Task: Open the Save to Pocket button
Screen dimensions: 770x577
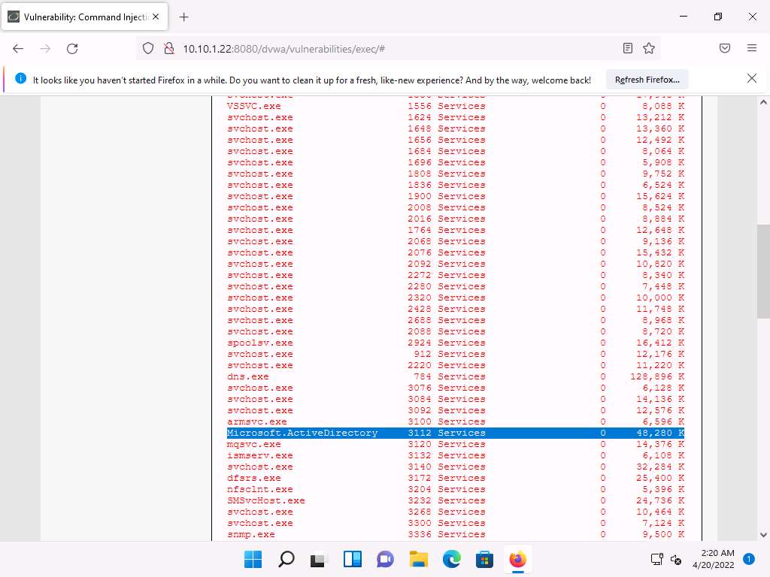Action: (x=725, y=49)
